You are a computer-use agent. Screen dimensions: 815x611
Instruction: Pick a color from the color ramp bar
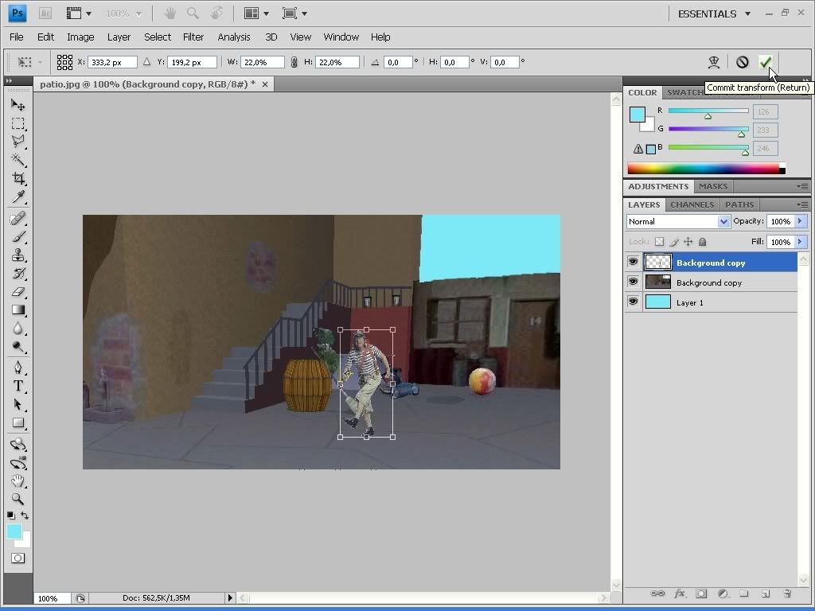coord(707,169)
